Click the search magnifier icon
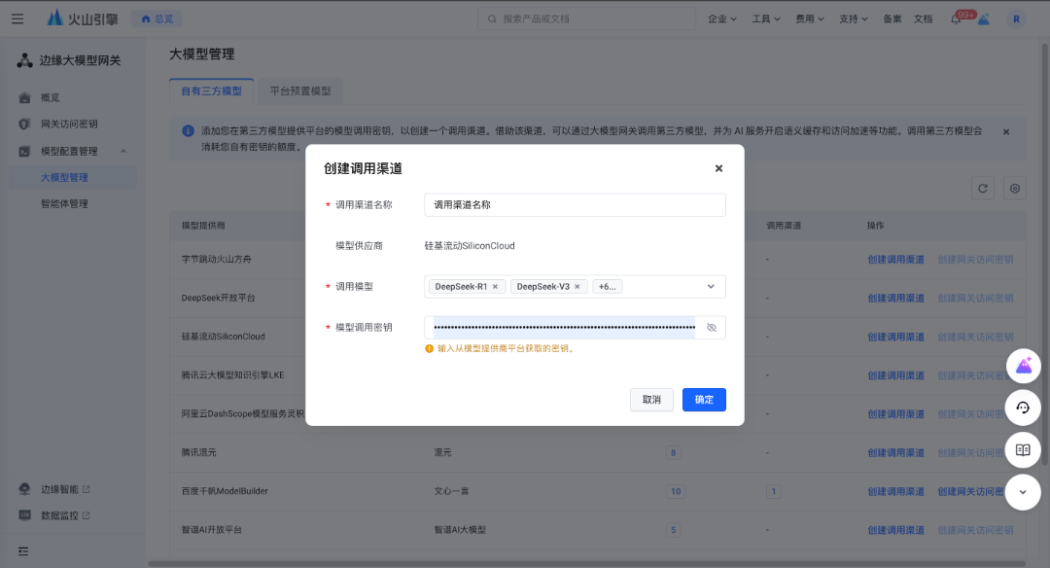Screen dimensions: 1050x568 pos(492,18)
